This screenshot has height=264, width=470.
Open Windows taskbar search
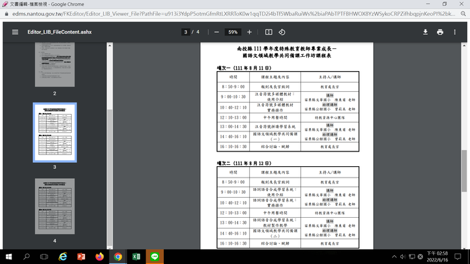click(26, 257)
